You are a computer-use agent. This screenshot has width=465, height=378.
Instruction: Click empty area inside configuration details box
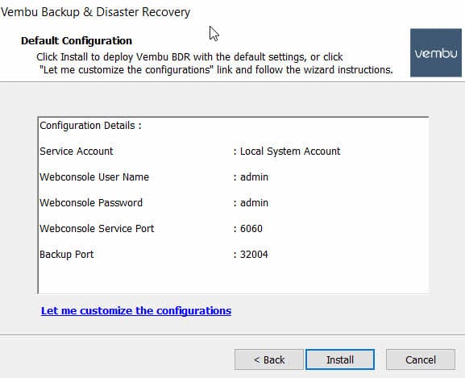(x=326, y=276)
